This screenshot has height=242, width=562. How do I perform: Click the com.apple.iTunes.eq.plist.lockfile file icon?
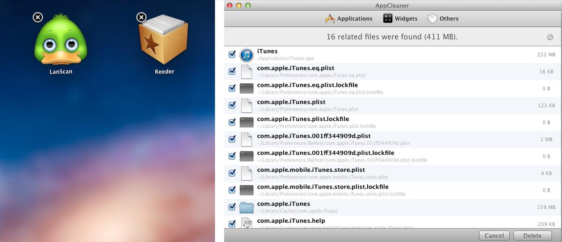point(246,88)
